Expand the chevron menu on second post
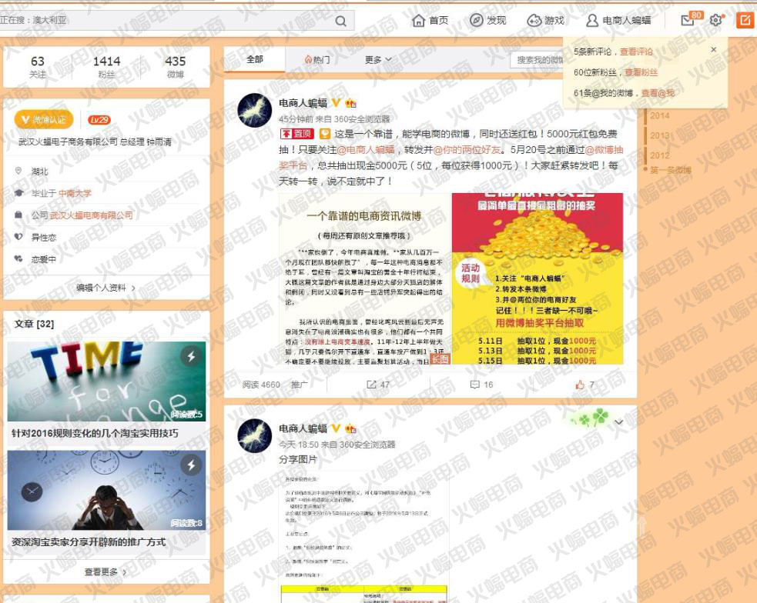This screenshot has width=757, height=603. (x=619, y=422)
